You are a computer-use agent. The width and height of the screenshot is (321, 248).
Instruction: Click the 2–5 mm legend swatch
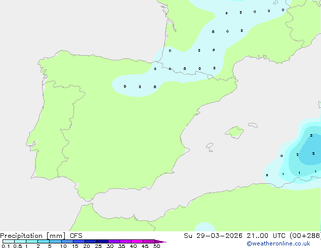click(44, 241)
